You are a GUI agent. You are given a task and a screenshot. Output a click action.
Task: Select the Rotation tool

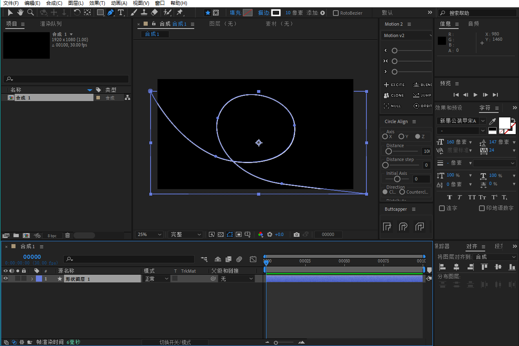coord(77,13)
